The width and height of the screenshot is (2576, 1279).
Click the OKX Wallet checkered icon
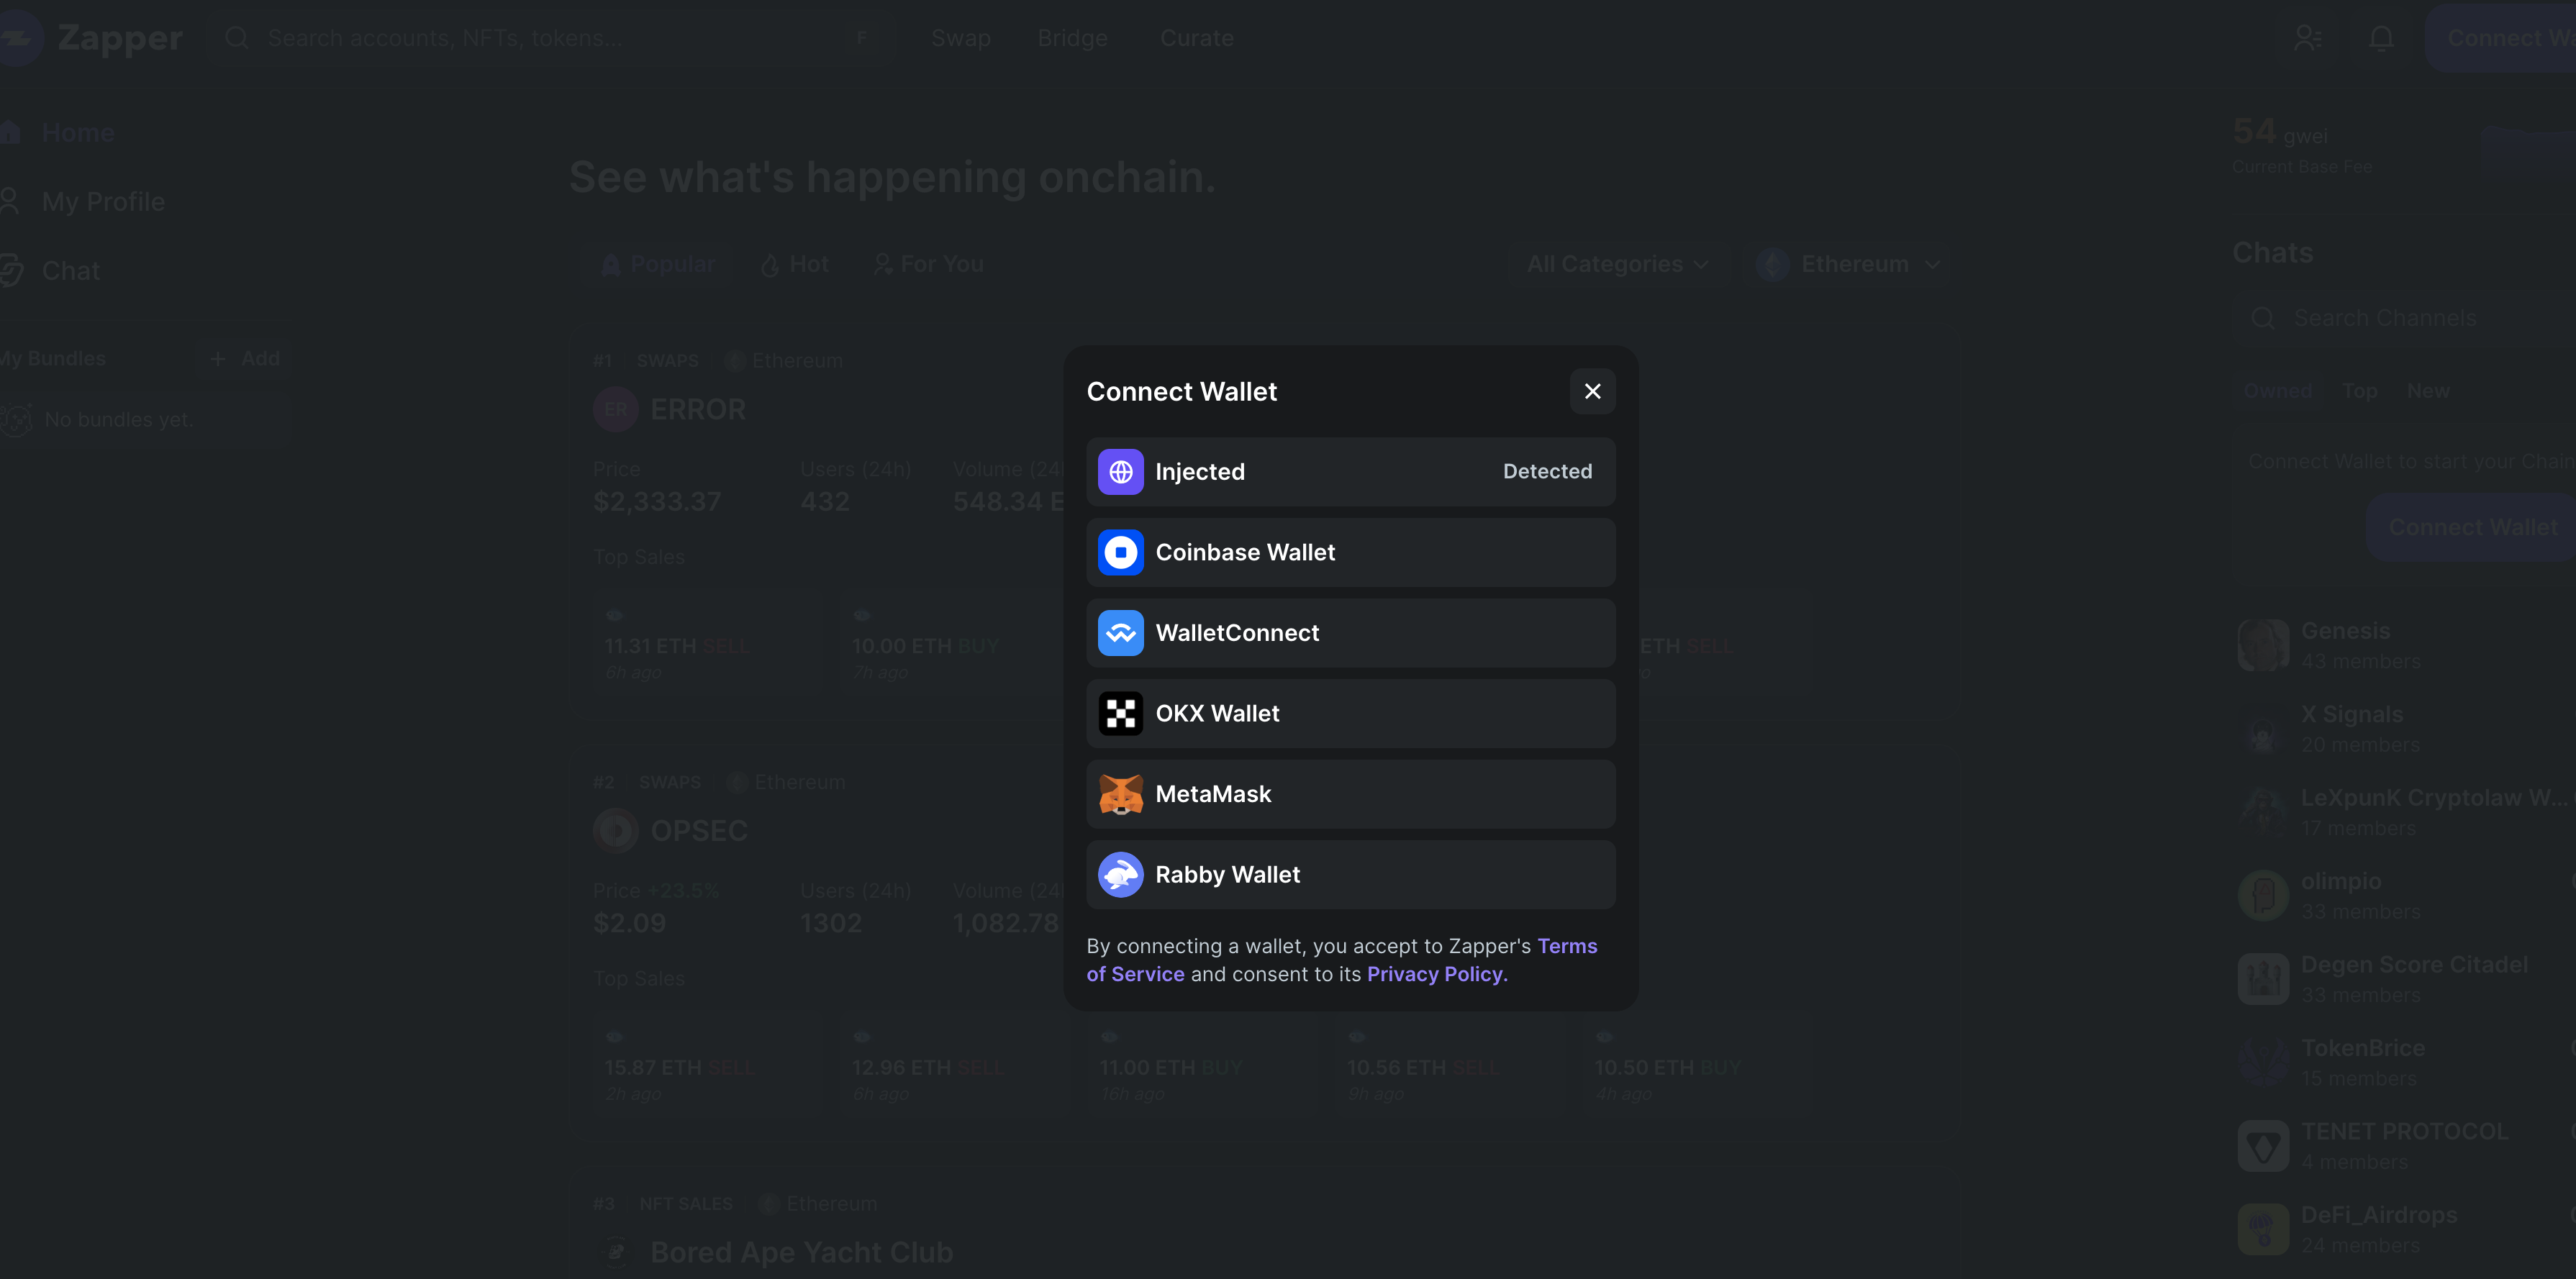point(1120,714)
